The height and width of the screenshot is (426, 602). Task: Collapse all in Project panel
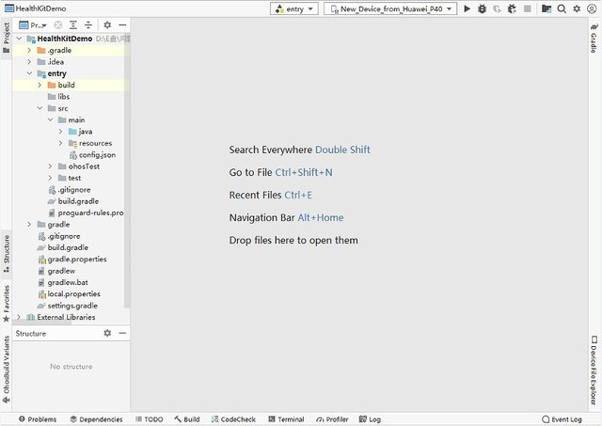coord(88,25)
